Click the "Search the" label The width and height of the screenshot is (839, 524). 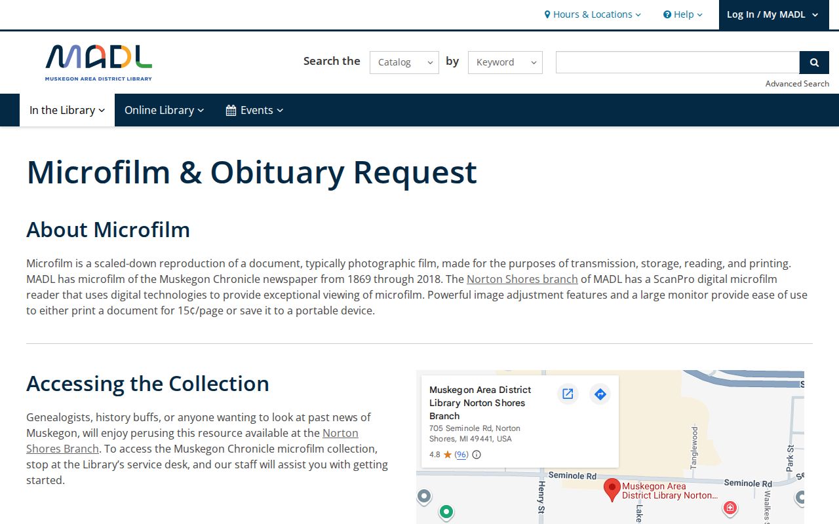pyautogui.click(x=332, y=61)
